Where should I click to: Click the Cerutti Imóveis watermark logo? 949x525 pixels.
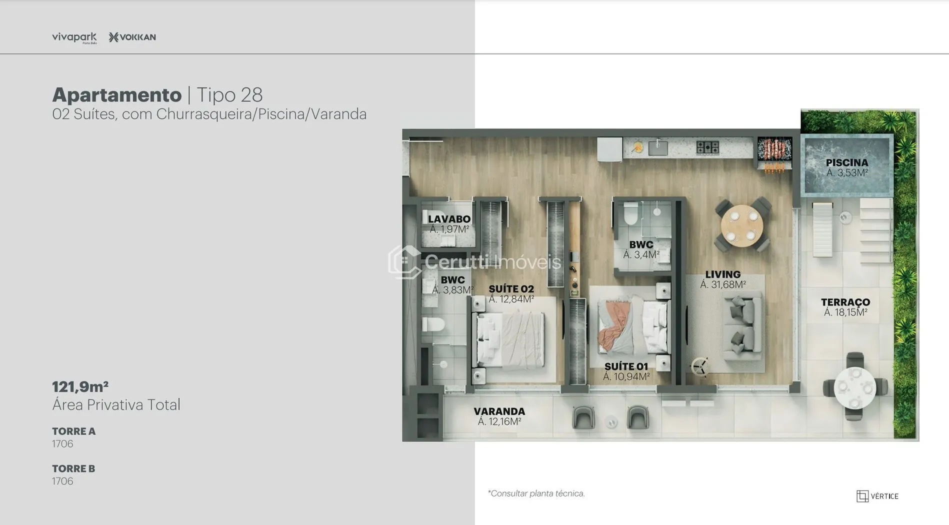(474, 261)
